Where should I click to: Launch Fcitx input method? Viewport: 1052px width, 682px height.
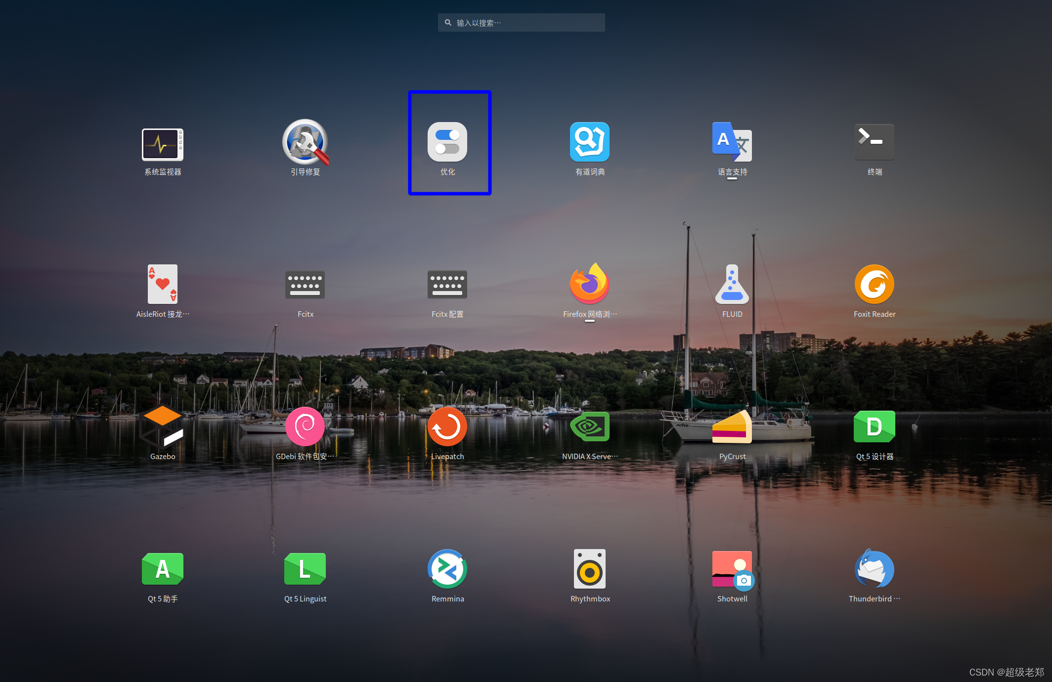coord(305,285)
